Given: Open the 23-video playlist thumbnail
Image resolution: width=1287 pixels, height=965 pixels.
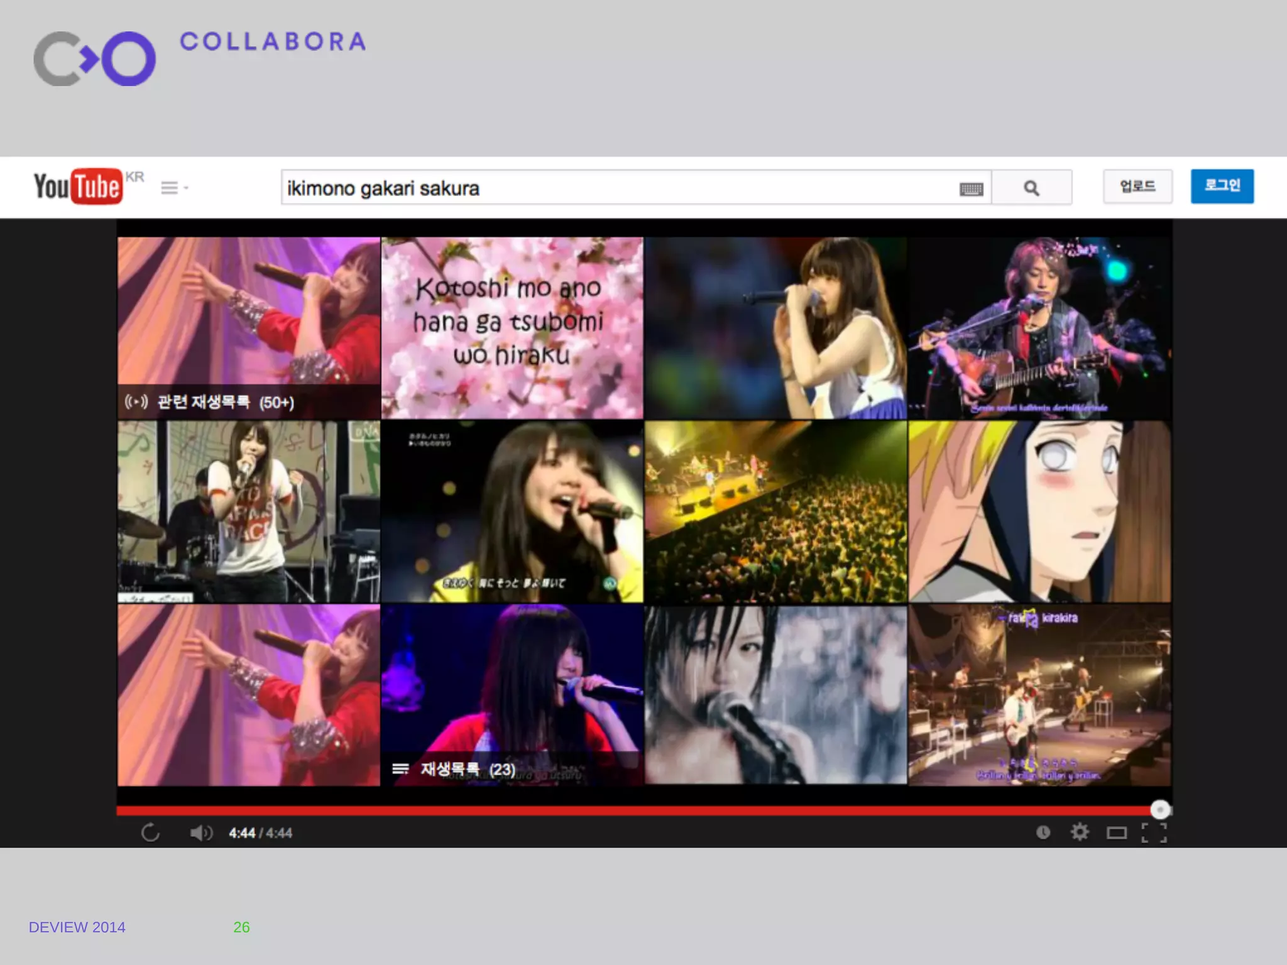Looking at the screenshot, I should [512, 694].
